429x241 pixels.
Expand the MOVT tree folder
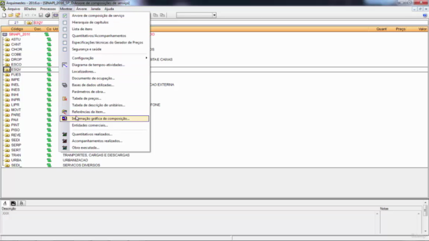[7, 110]
